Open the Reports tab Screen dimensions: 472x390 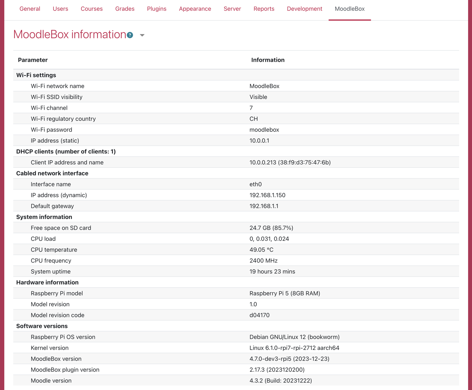tap(264, 9)
